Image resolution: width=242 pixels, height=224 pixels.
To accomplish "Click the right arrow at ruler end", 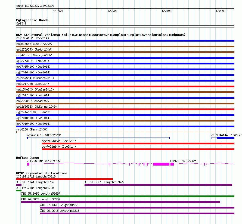I will 233,8.
